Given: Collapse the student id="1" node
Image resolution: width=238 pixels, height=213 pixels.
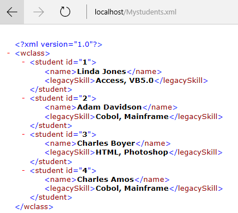Looking at the screenshot, I should tap(23, 62).
